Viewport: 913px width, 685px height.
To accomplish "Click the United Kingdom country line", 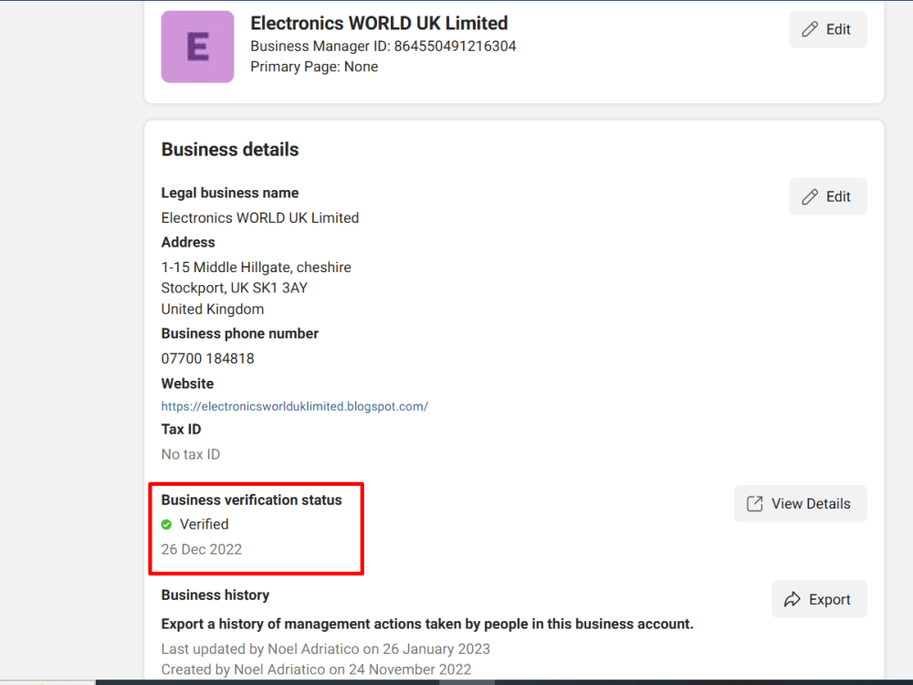I will [213, 309].
